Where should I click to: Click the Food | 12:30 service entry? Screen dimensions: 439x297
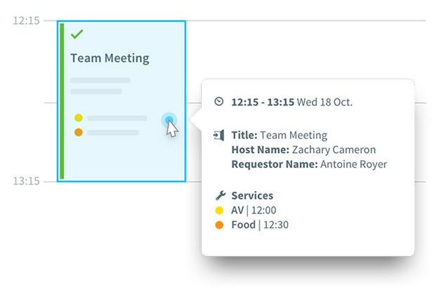tap(260, 225)
